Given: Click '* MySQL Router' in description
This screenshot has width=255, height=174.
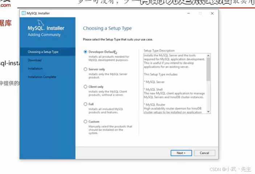Looking at the screenshot, I should click(155, 105).
